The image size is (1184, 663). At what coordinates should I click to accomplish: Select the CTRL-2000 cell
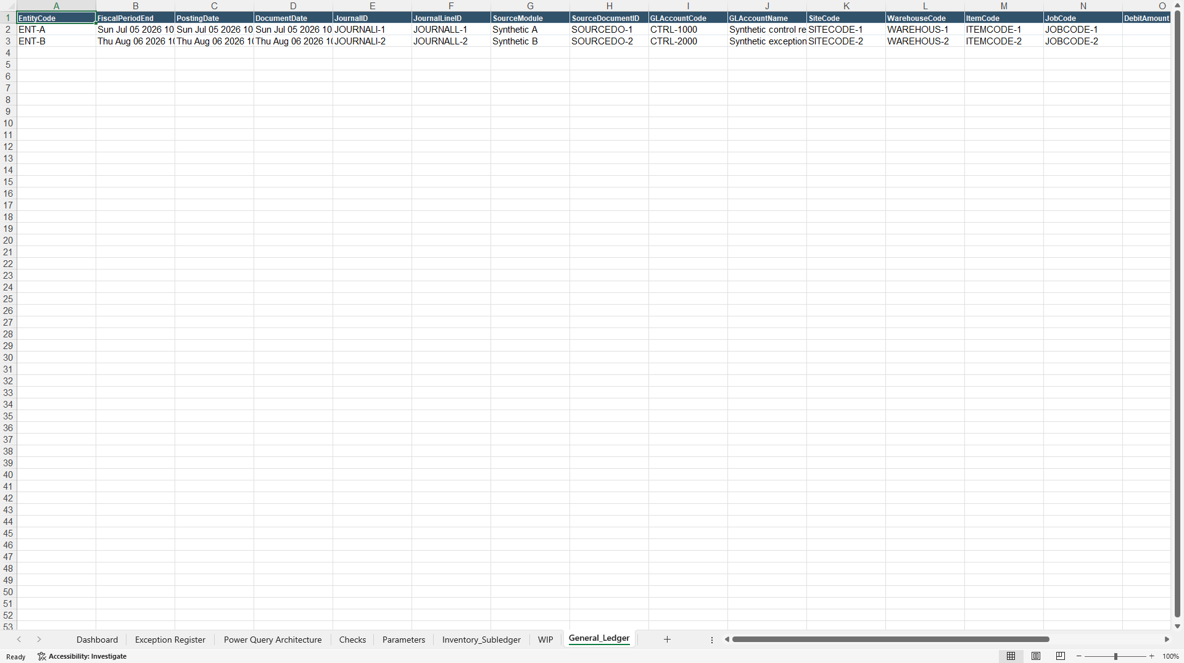coord(688,41)
